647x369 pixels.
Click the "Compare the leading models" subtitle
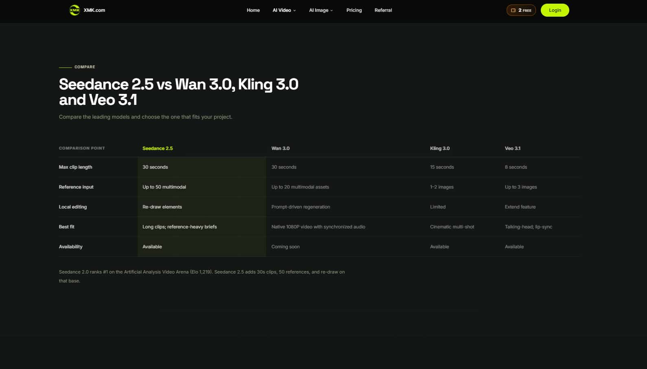tap(146, 117)
